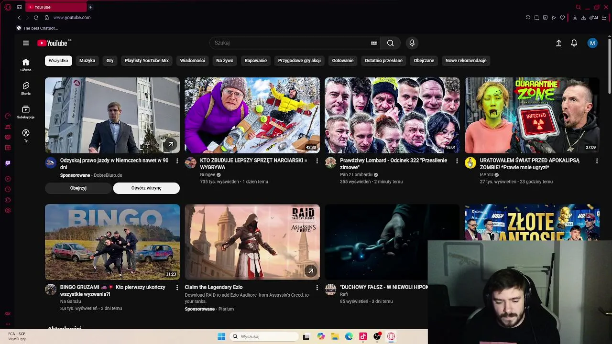Select the Wszystko filter chip
This screenshot has width=612, height=344.
[x=58, y=61]
